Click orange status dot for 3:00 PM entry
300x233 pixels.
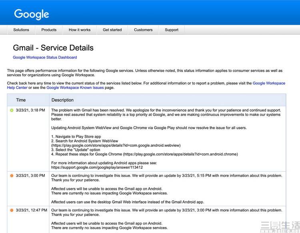[x=12, y=176]
